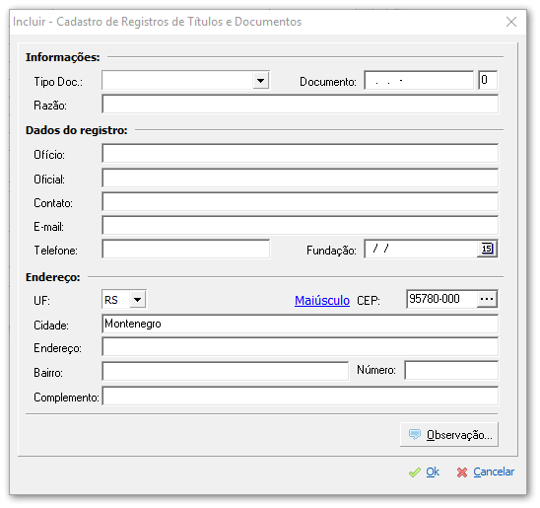Viewport: 540px width, 508px height.
Task: Click the Documento masked input field
Action: [419, 81]
